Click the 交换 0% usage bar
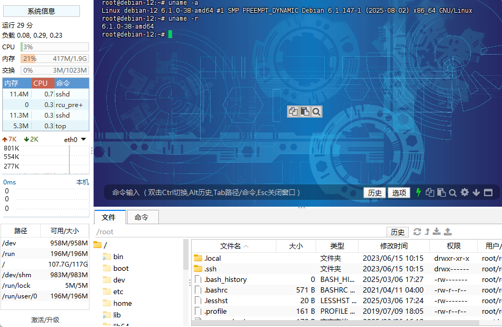This screenshot has width=502, height=327. click(x=55, y=70)
